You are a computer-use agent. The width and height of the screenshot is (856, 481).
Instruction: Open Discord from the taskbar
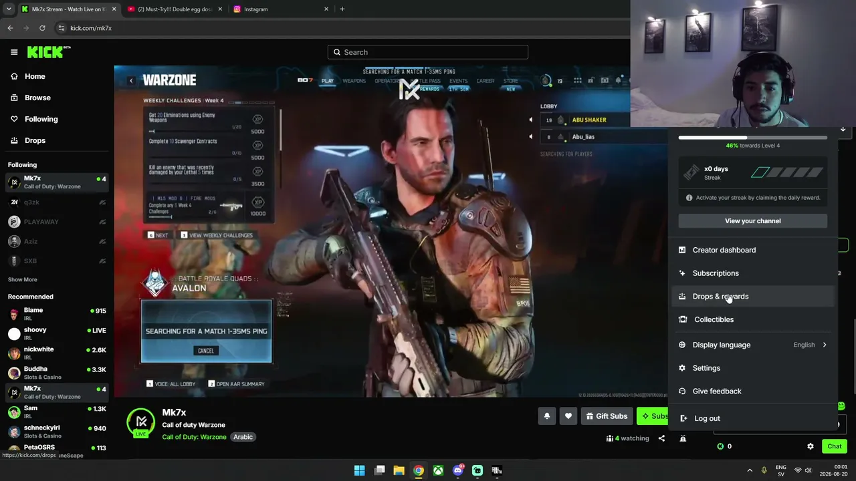pyautogui.click(x=458, y=470)
